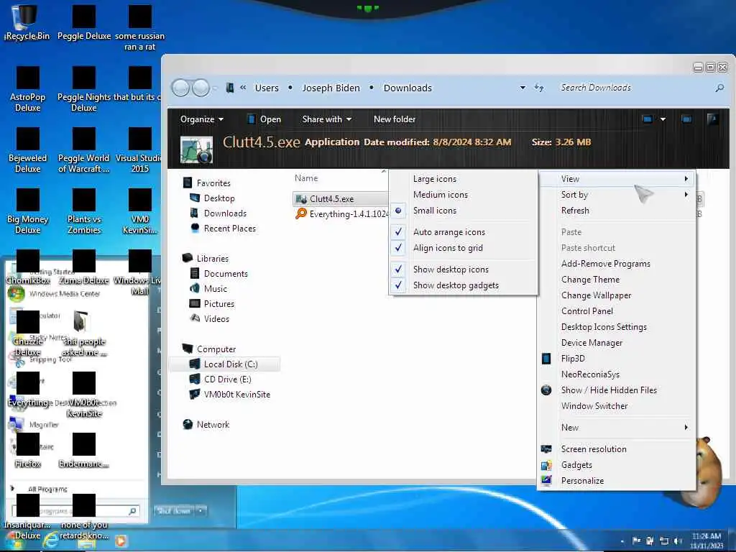Click the Forward navigation button in Explorer
The image size is (736, 552).
(x=201, y=88)
